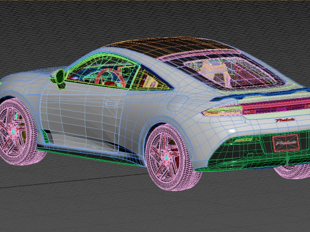Viewport: 310px width, 232px height.
Task: Pick the green side mirror mesh
Action: [60, 79]
